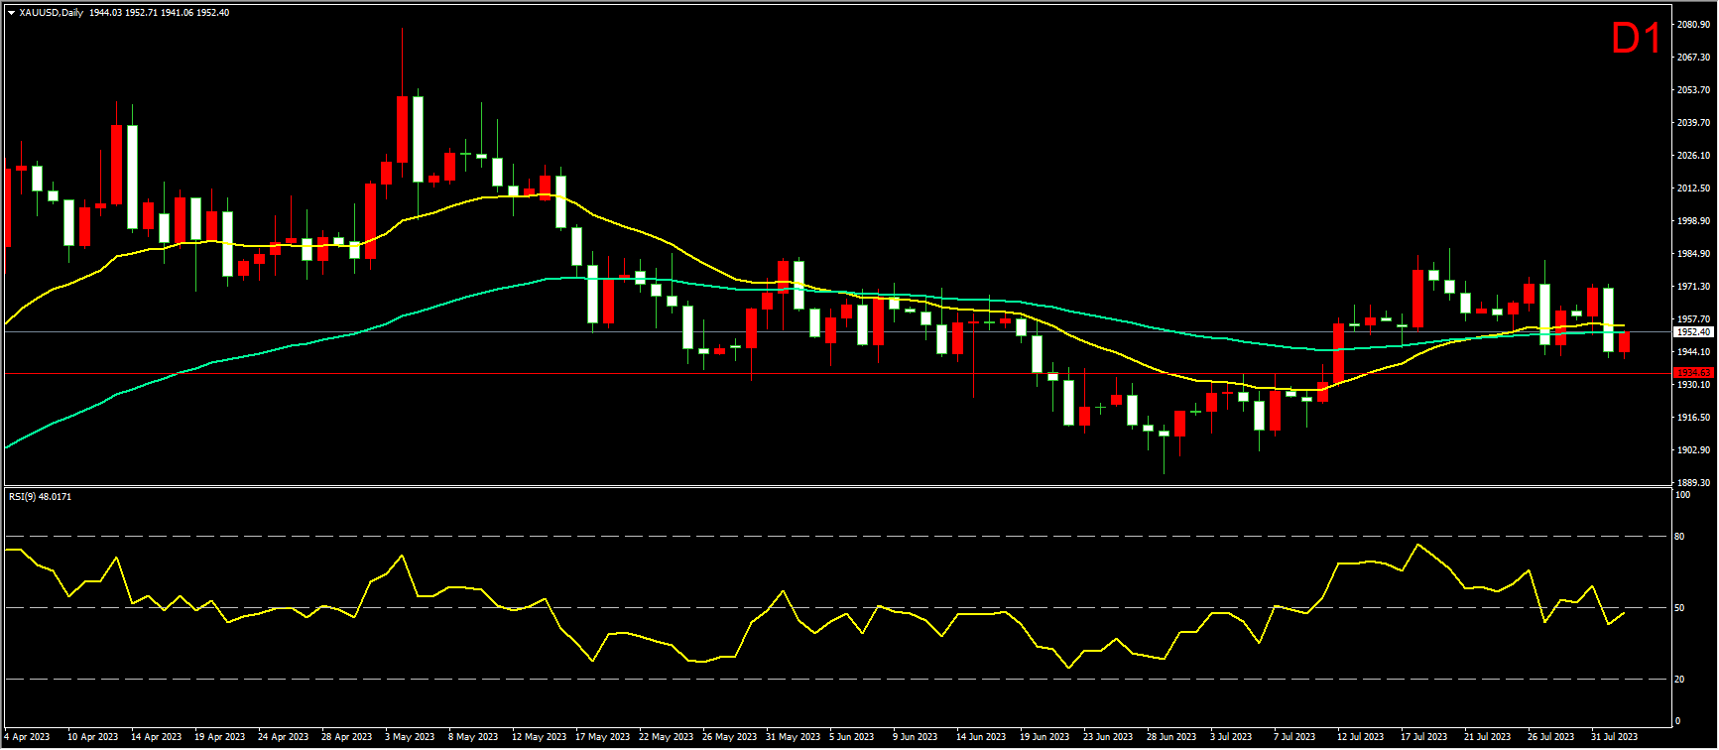This screenshot has height=750, width=1719.
Task: Click the 5 Jun 2023 date label
Action: (853, 737)
